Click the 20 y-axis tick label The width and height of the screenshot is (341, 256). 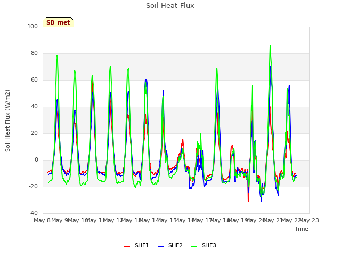[x=34, y=133]
